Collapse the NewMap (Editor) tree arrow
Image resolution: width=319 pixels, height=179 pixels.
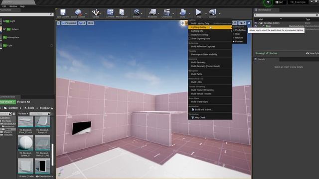pos(259,23)
